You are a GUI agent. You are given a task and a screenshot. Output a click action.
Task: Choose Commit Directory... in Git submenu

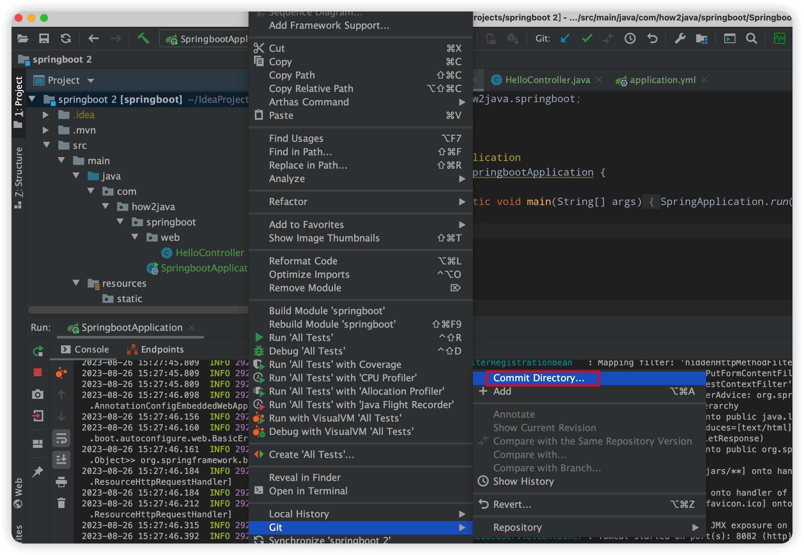click(589, 378)
